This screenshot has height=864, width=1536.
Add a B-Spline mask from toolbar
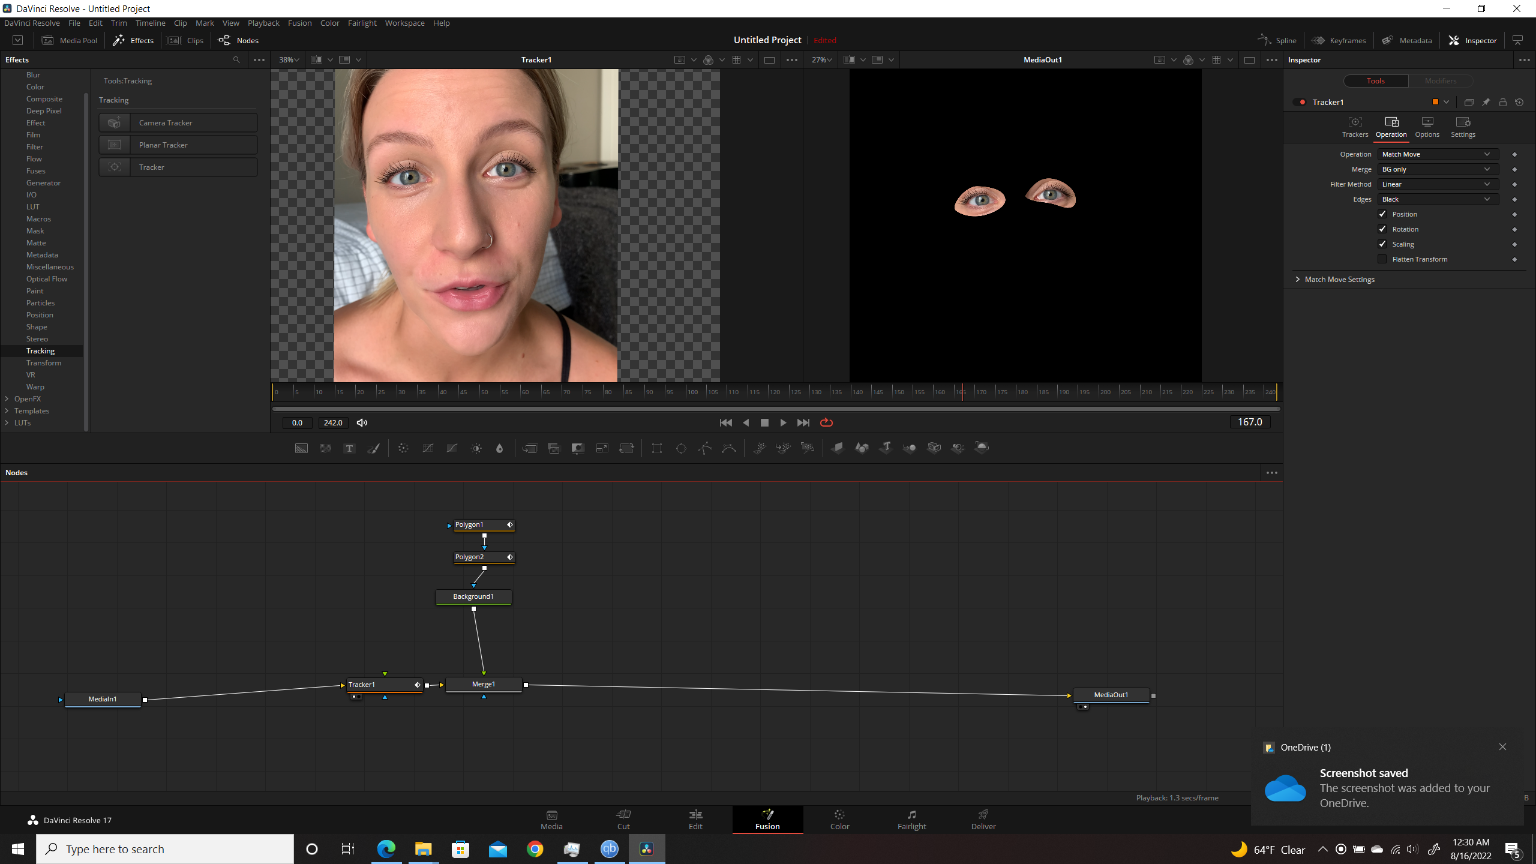click(x=729, y=448)
